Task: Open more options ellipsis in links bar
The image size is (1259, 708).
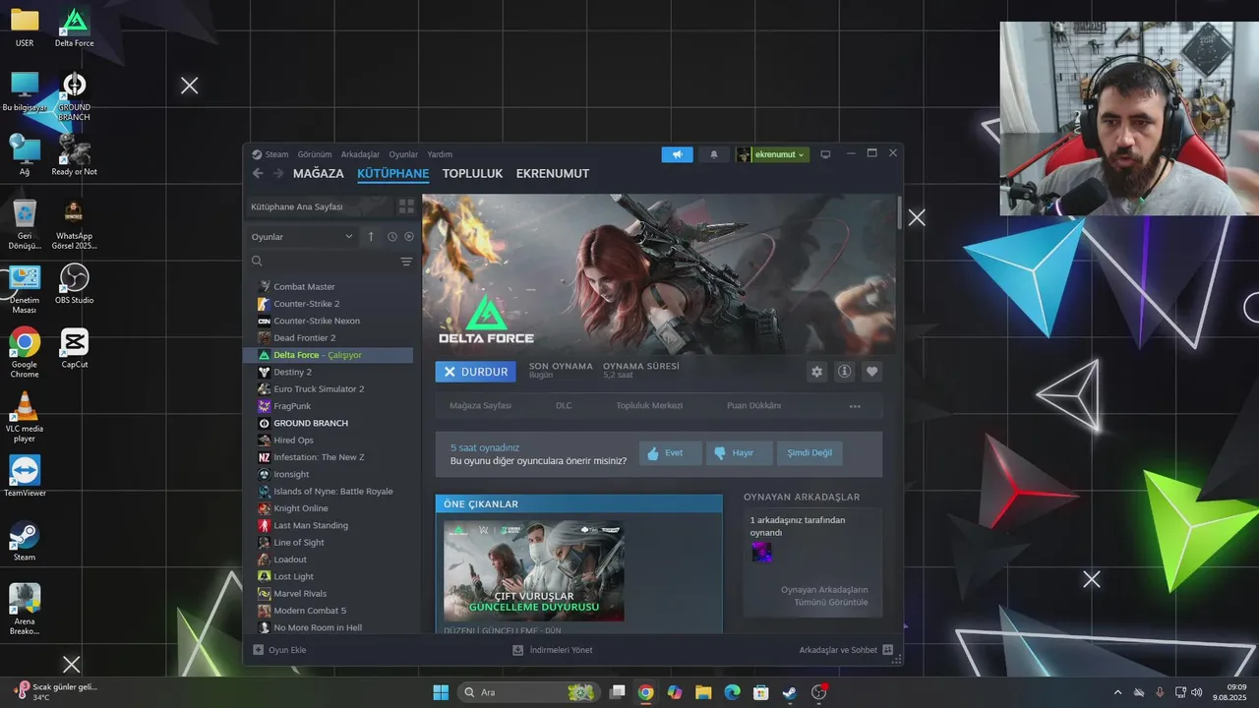Action: (x=855, y=406)
